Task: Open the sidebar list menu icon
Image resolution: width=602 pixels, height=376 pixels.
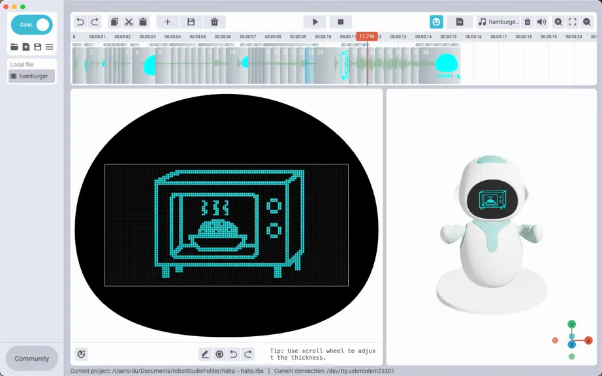Action: click(x=49, y=47)
